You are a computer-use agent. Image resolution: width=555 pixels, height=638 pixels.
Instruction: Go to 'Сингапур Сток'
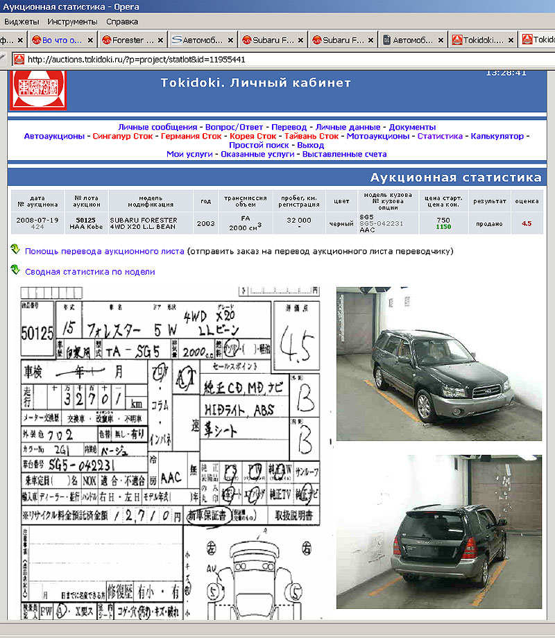point(123,136)
